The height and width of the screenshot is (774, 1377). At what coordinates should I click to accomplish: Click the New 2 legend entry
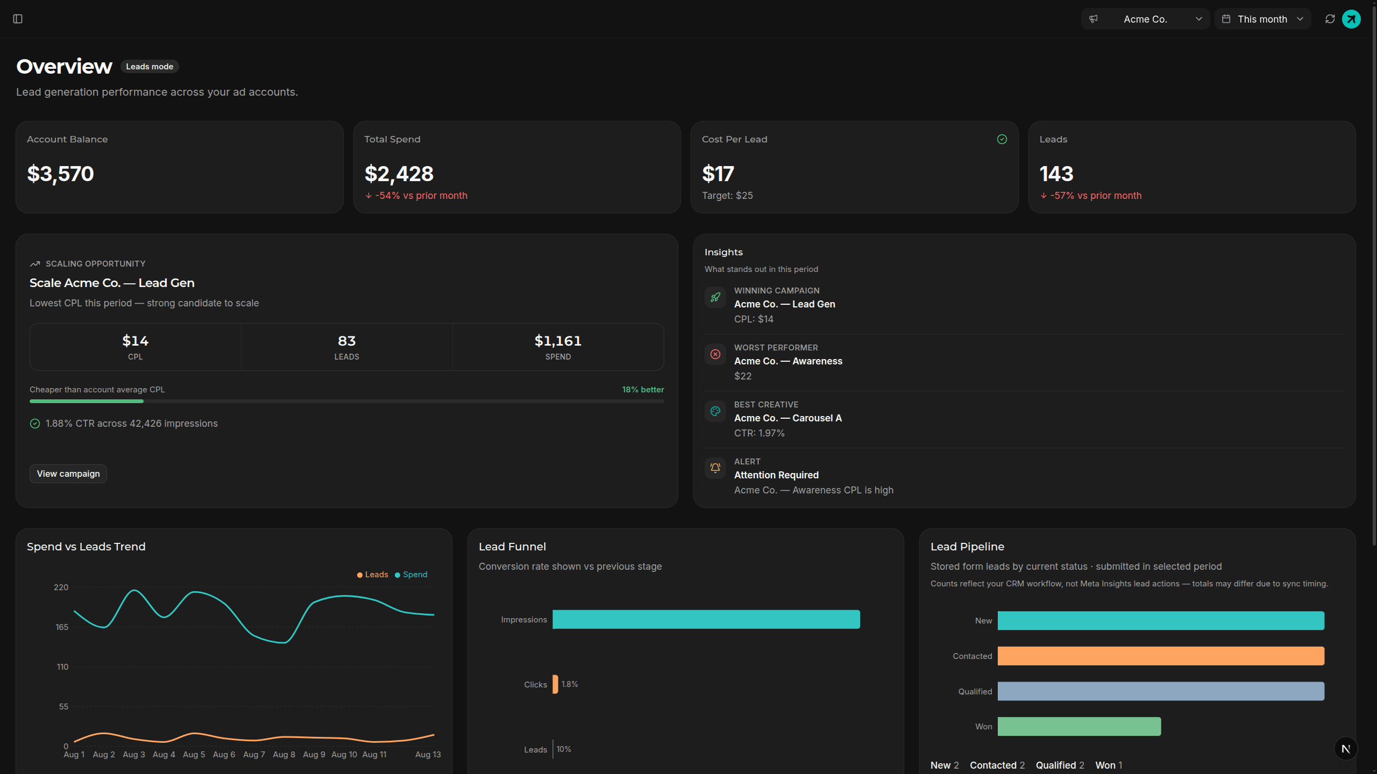pyautogui.click(x=945, y=765)
